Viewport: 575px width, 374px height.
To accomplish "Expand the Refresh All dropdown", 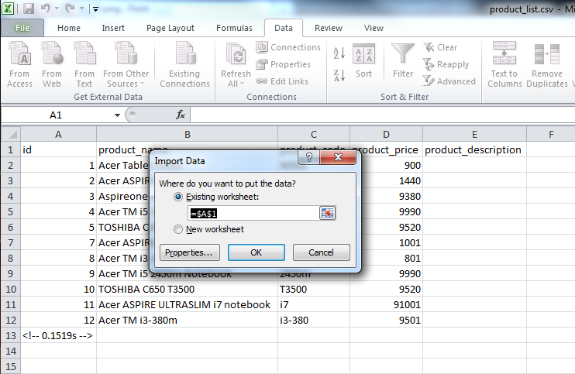I will point(236,84).
